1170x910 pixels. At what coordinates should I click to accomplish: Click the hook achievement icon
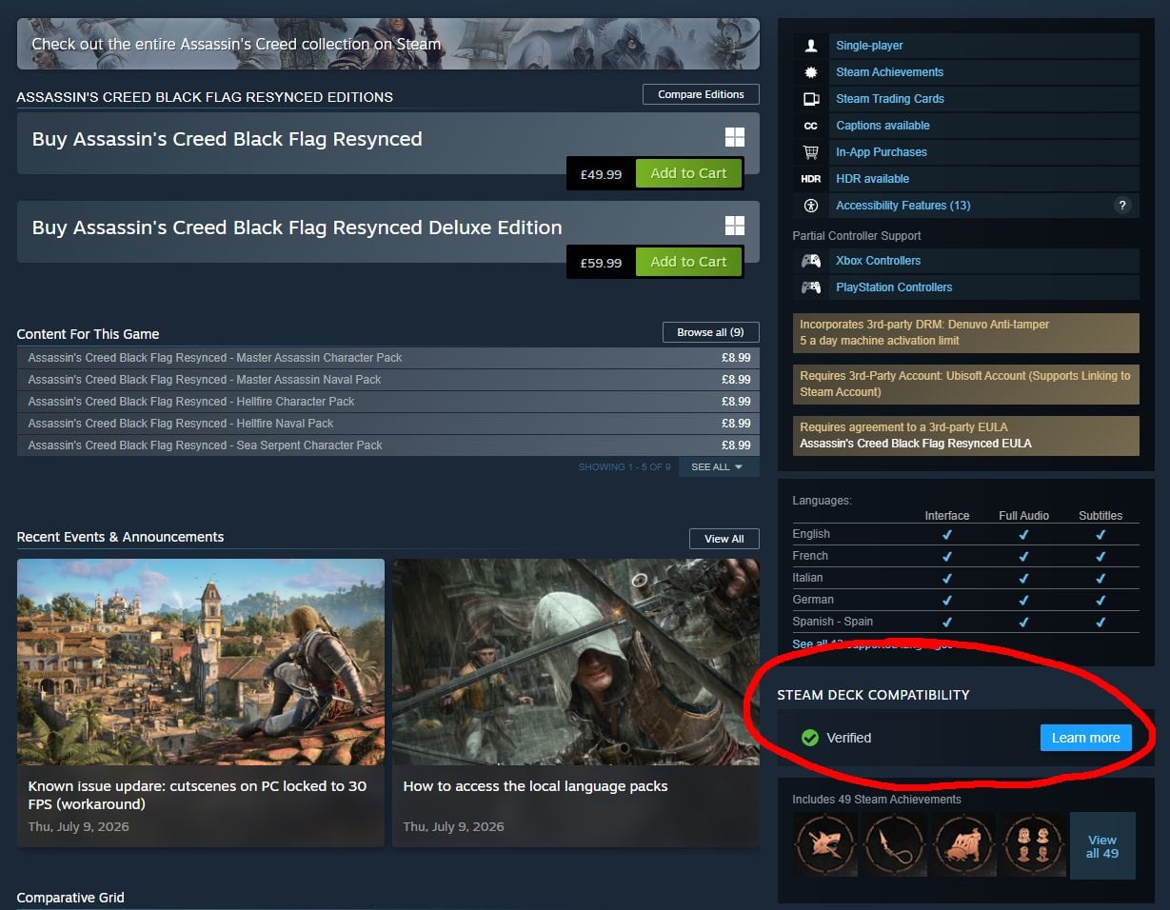click(x=894, y=844)
